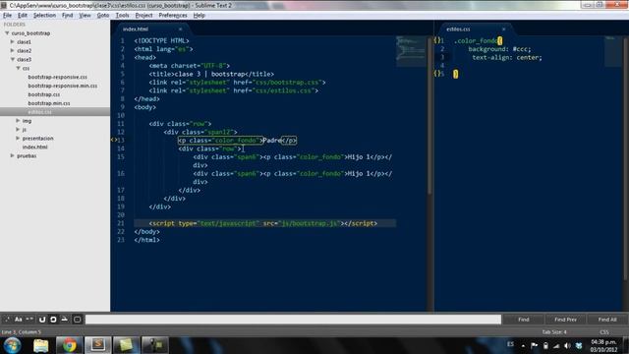This screenshot has height=354, width=629.
Task: Click the Sublime Text taskbar icon
Action: tap(98, 345)
